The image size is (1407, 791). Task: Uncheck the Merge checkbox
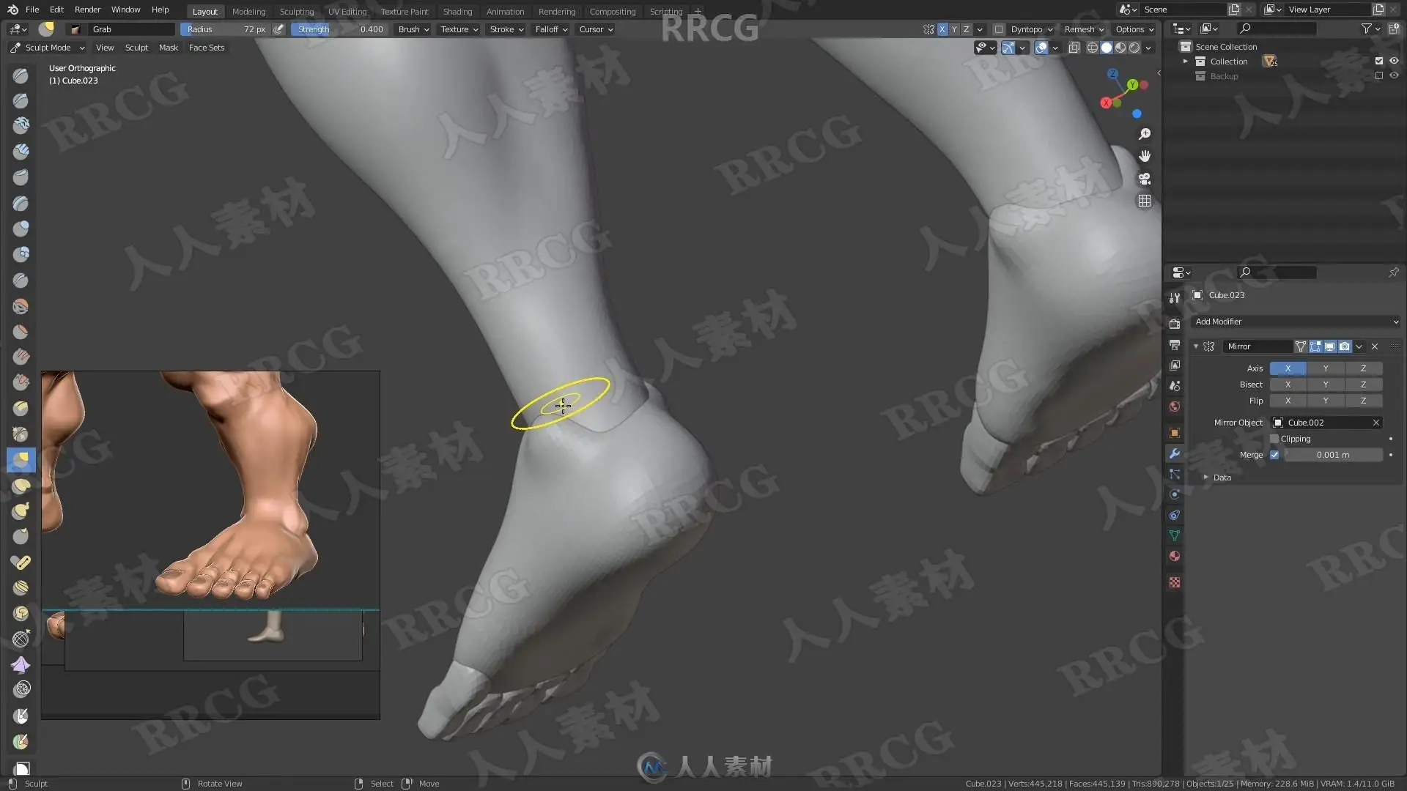(1274, 455)
